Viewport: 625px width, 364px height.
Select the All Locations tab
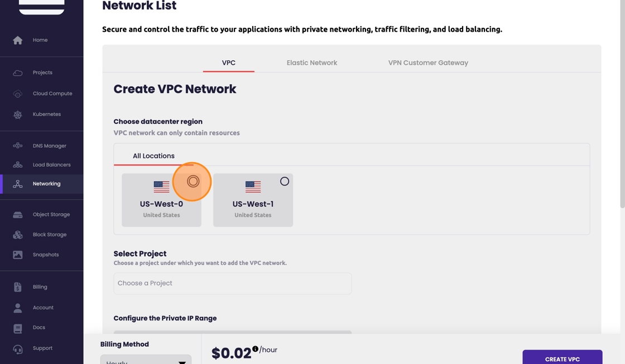(153, 156)
